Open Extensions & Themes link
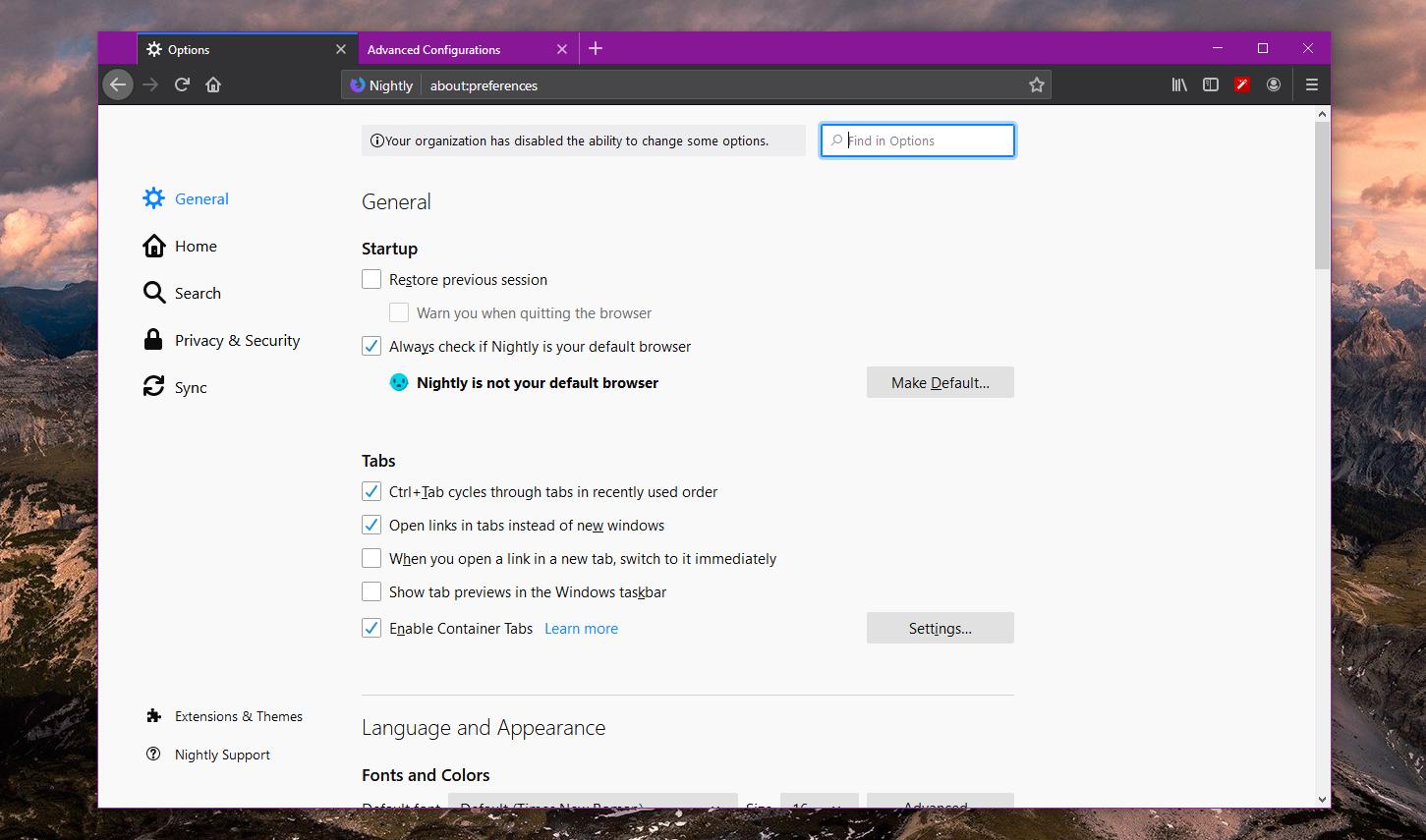 point(224,716)
